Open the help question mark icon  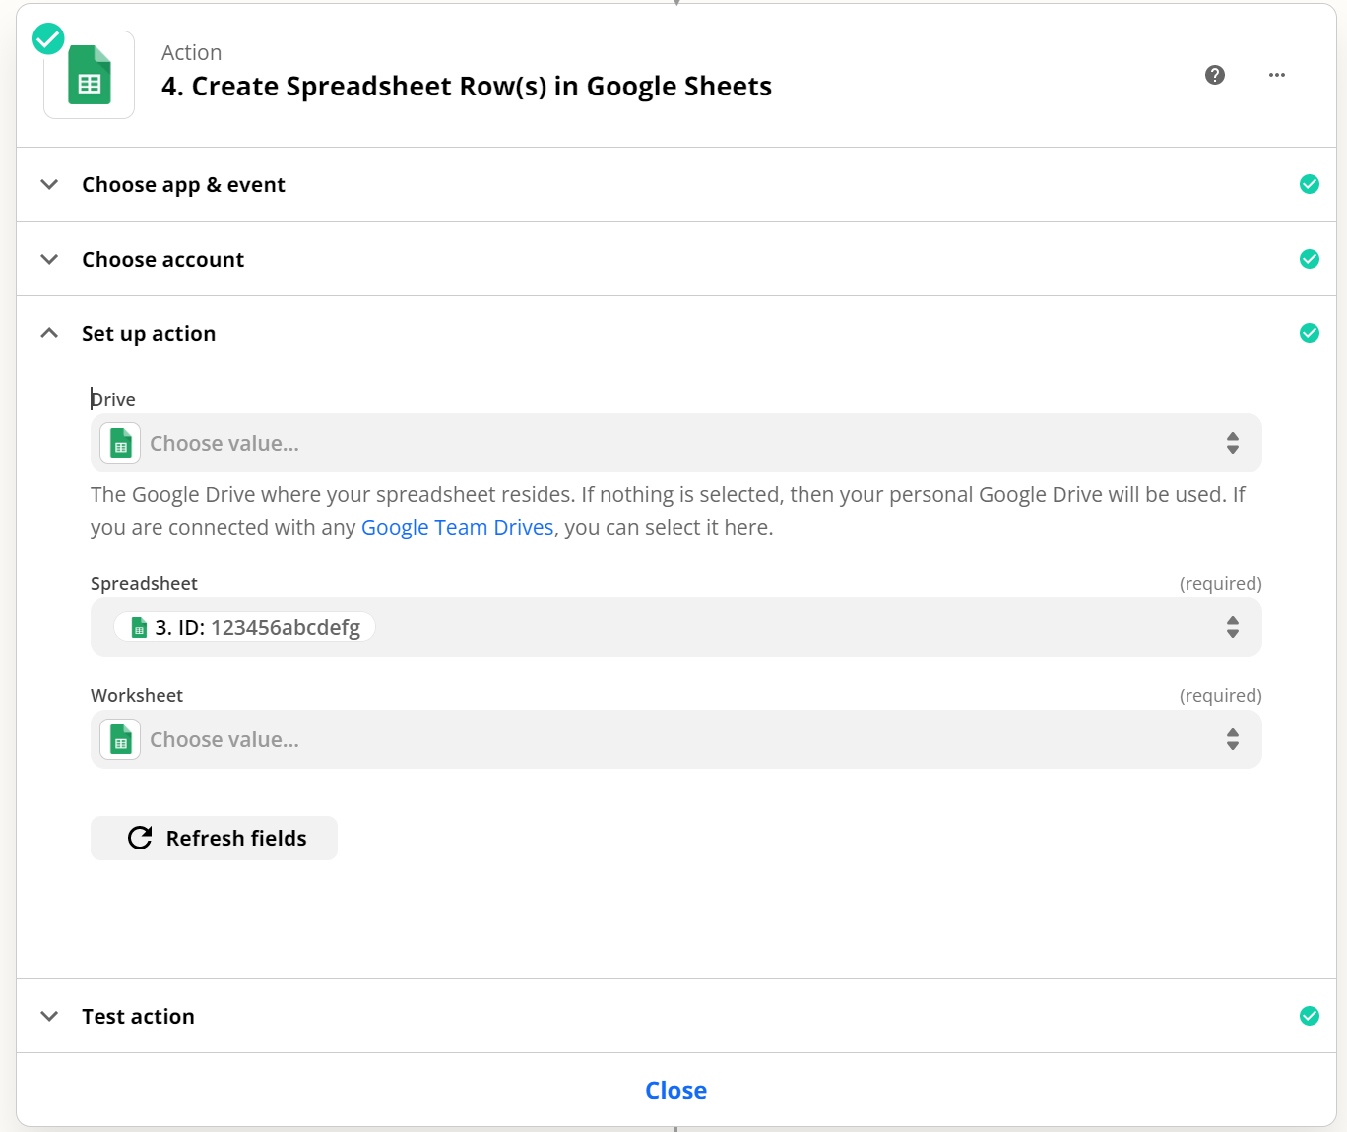(x=1215, y=75)
